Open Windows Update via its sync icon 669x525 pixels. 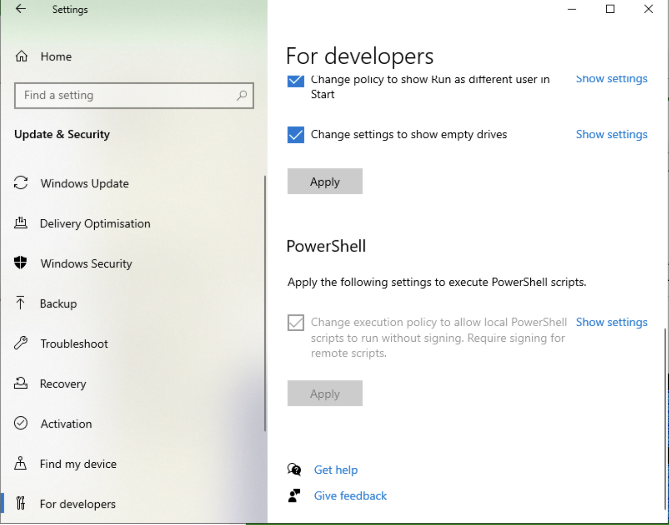[x=21, y=183]
